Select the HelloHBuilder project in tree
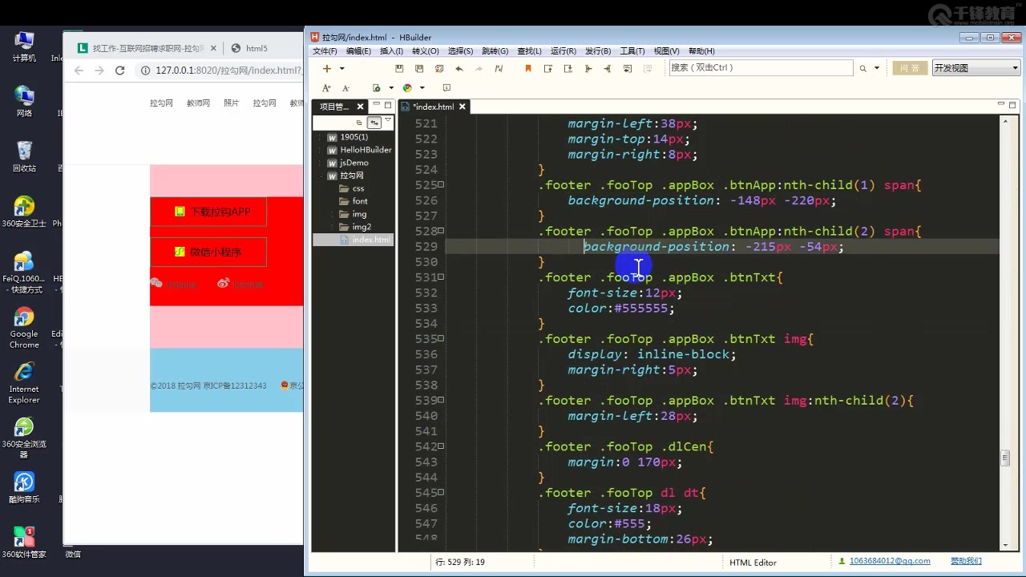The width and height of the screenshot is (1026, 577). [x=359, y=150]
